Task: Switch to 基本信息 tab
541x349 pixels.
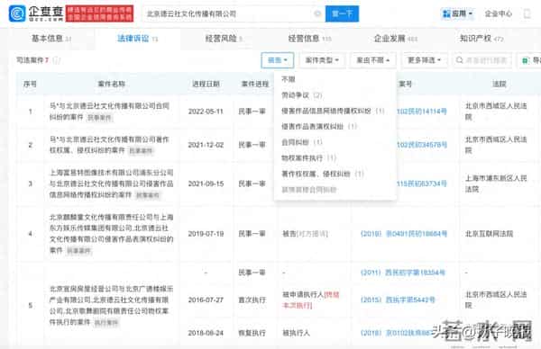Action: (x=51, y=39)
